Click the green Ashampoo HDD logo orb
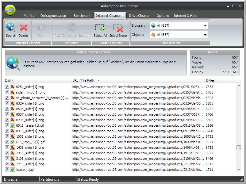246x184 pixels. [x=10, y=10]
